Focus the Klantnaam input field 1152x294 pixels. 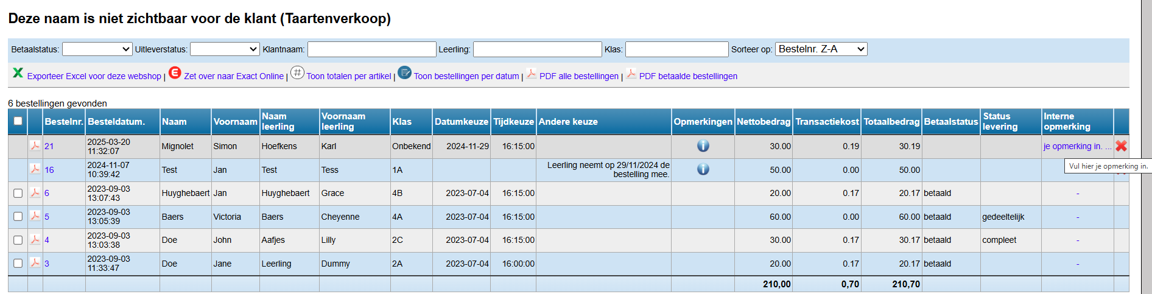tap(372, 49)
